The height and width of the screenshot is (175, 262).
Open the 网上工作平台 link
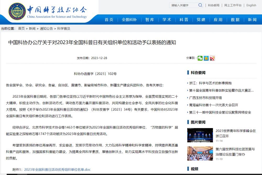233,5
